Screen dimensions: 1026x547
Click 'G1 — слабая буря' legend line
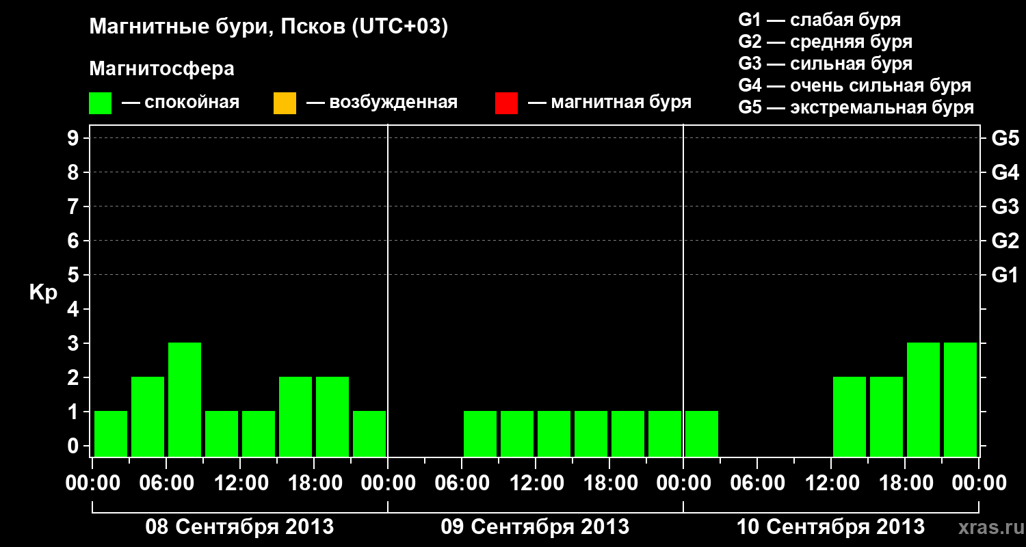819,20
